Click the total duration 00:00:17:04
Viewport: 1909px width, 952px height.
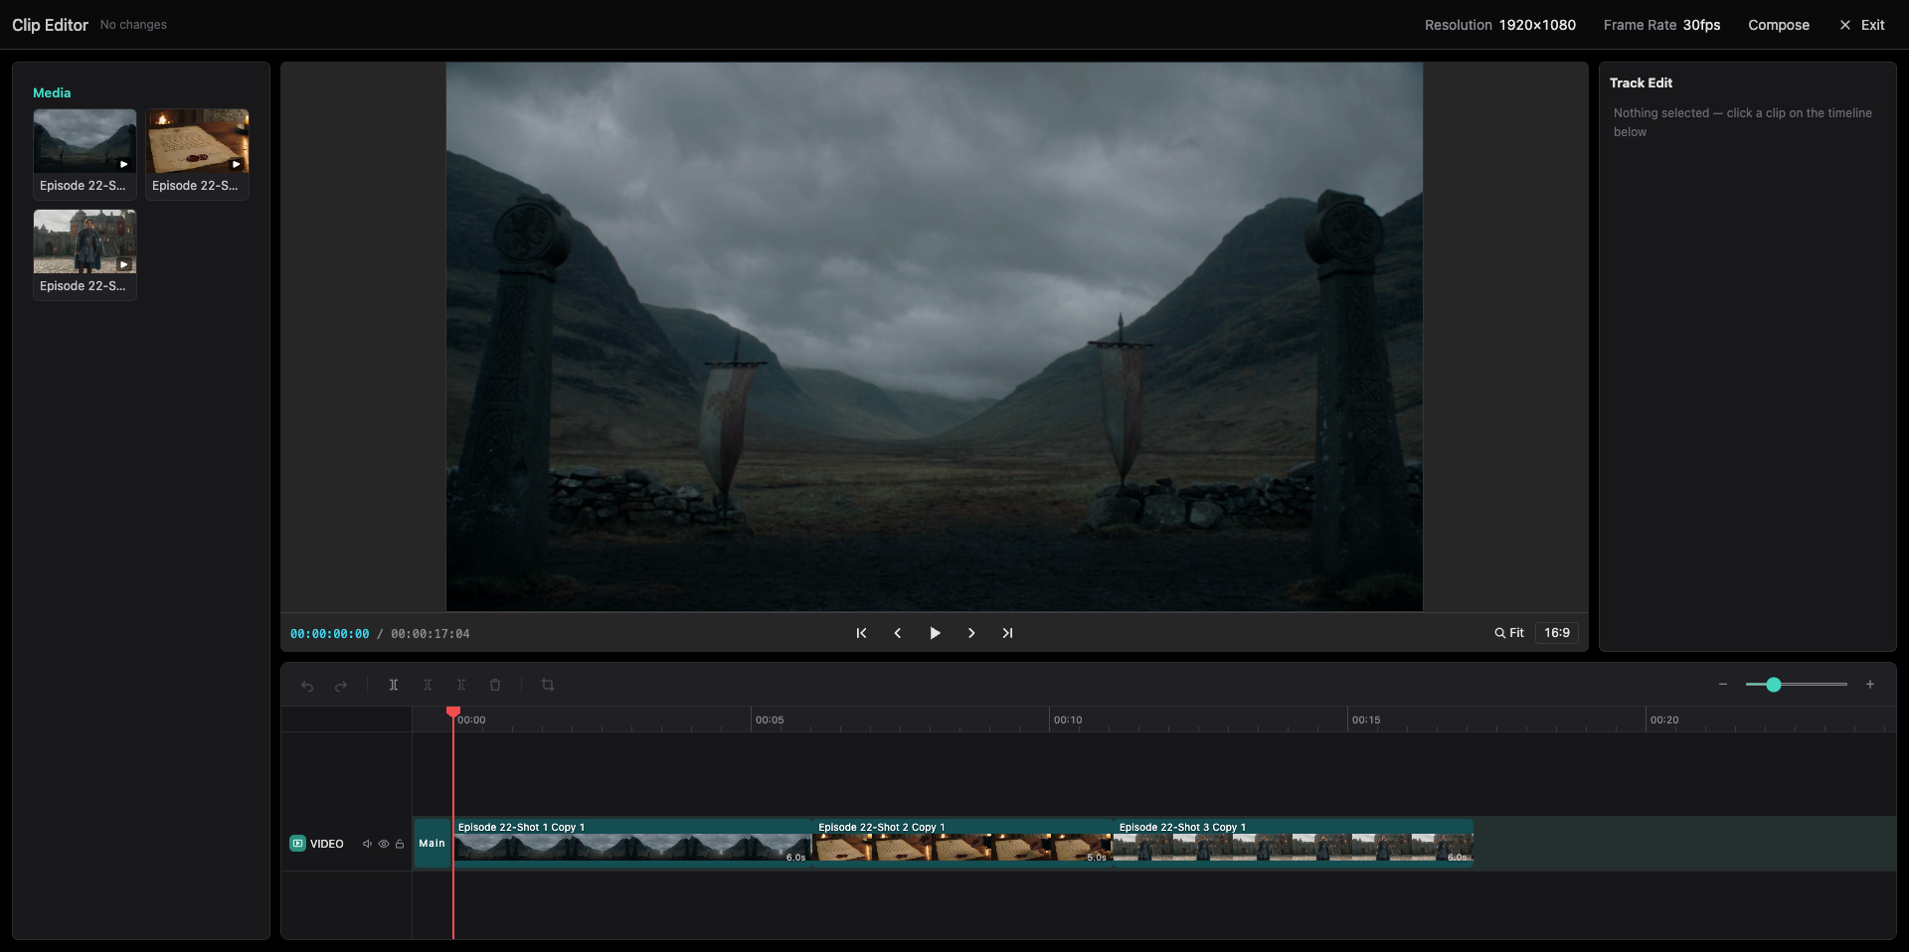tap(431, 634)
